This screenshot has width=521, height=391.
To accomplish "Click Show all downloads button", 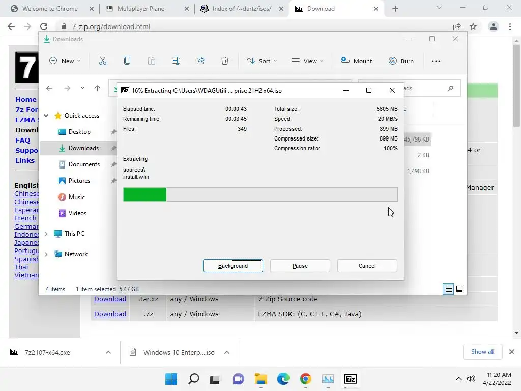I will click(482, 352).
